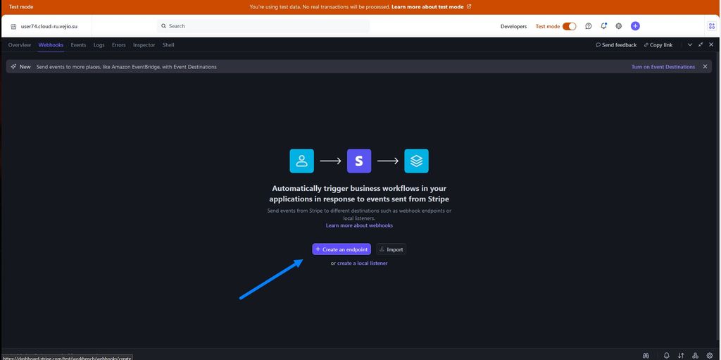Image resolution: width=721 pixels, height=360 pixels.
Task: Click the user icon tile in the diagram
Action: pyautogui.click(x=301, y=161)
